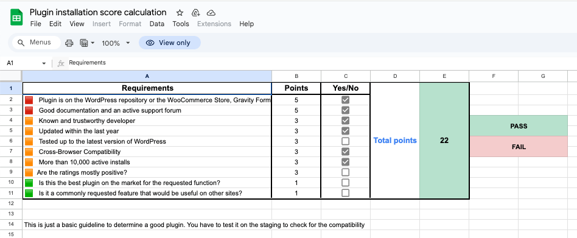
Task: Select the Total points cell
Action: coord(395,141)
